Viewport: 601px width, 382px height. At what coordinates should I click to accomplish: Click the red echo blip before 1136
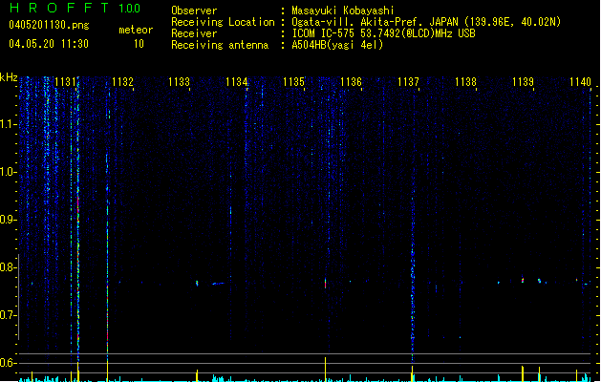pos(326,284)
